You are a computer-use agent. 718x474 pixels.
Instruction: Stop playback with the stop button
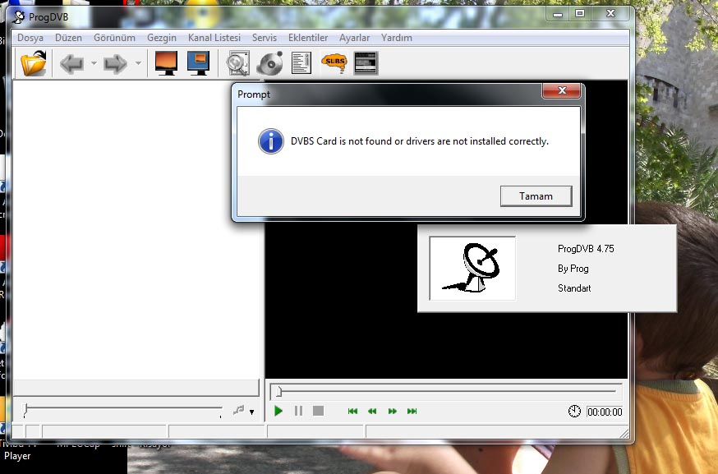[x=318, y=411]
